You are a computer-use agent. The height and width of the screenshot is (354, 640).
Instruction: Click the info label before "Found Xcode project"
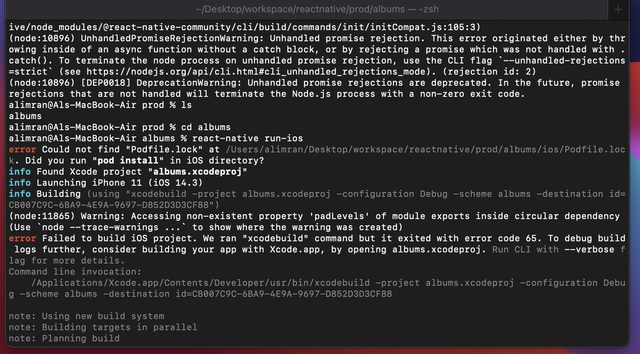pos(19,172)
